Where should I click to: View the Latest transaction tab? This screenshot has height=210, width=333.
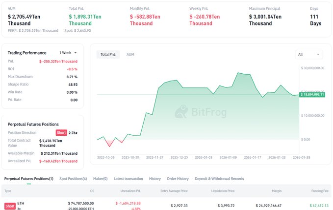pos(128,179)
